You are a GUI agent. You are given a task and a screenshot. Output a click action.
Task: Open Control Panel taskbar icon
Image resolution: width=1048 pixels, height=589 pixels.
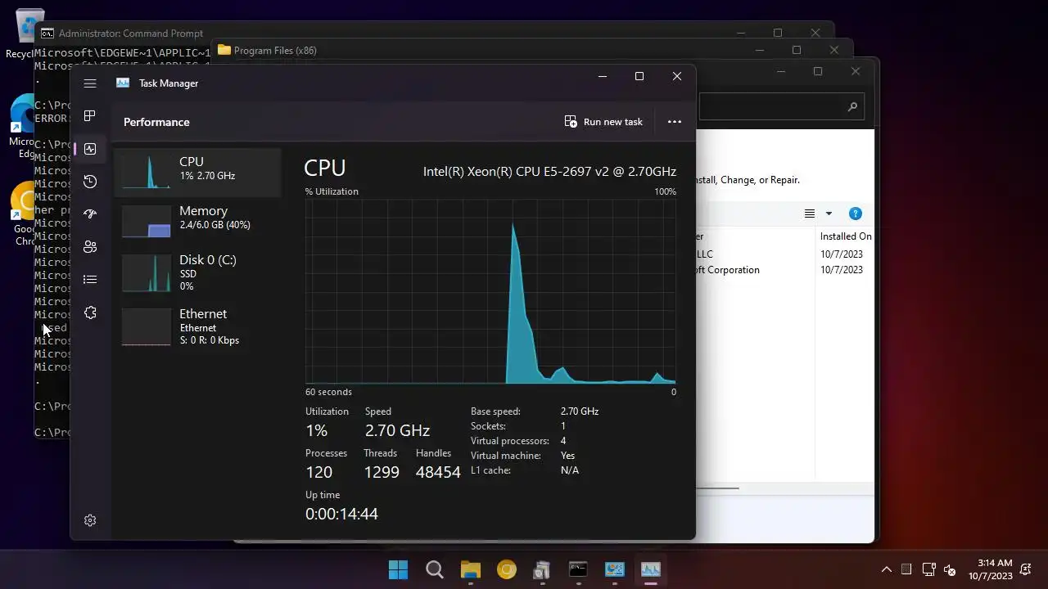pos(614,569)
